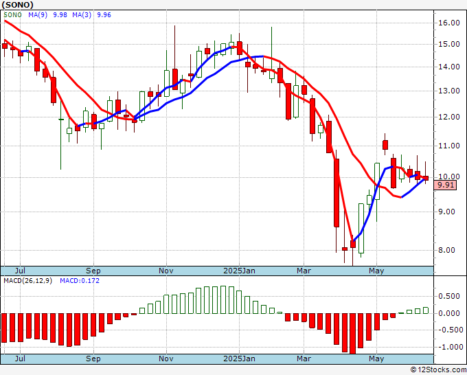Click the MA(9) legend label

click(38, 15)
